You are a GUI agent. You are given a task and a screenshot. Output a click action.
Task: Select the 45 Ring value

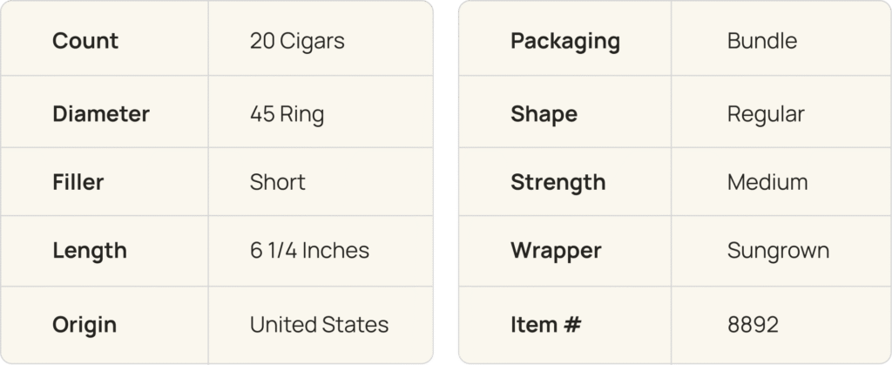287,114
